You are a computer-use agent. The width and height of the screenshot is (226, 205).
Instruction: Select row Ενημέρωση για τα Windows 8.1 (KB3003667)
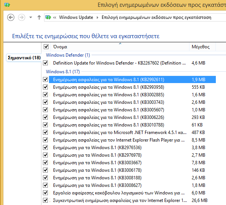[132, 163]
